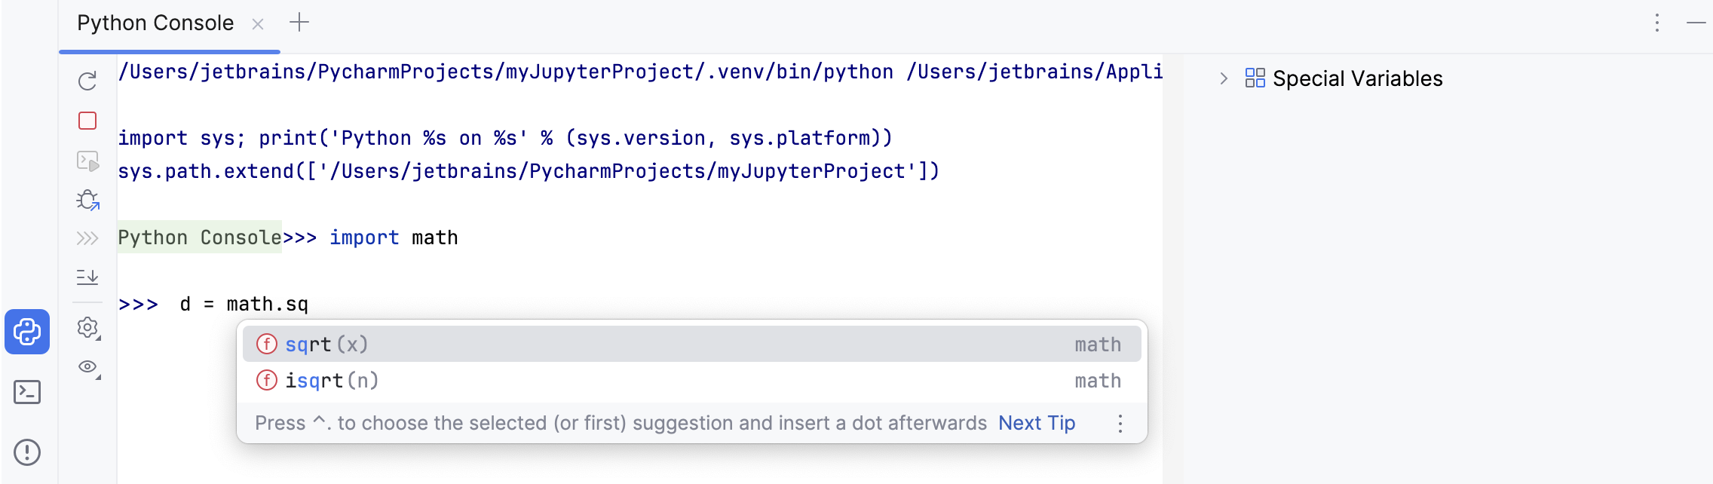Image resolution: width=1713 pixels, height=484 pixels.
Task: Toggle the Special Variables grid icon
Action: (1257, 78)
